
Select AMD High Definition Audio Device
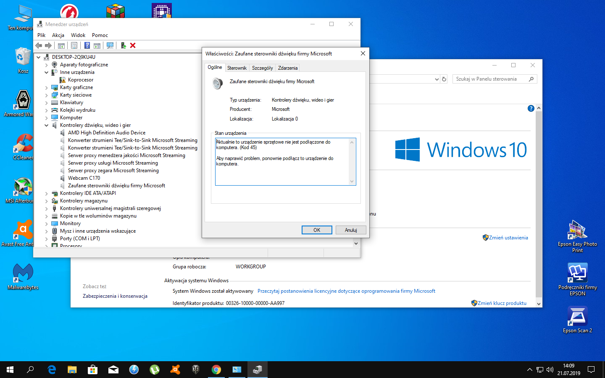[107, 133]
